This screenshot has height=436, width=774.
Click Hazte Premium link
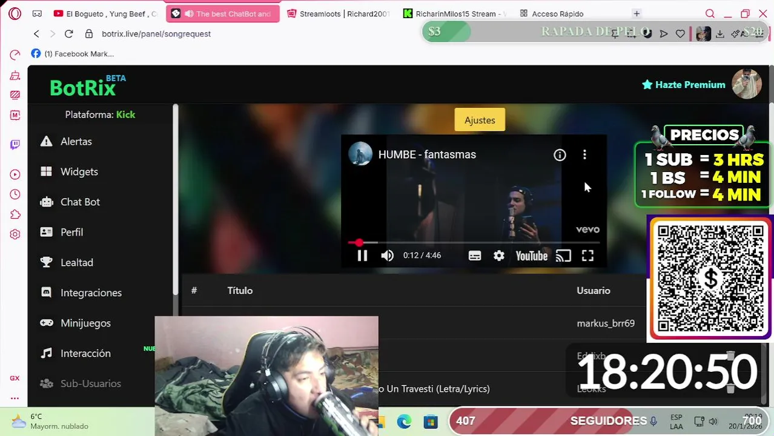(683, 85)
